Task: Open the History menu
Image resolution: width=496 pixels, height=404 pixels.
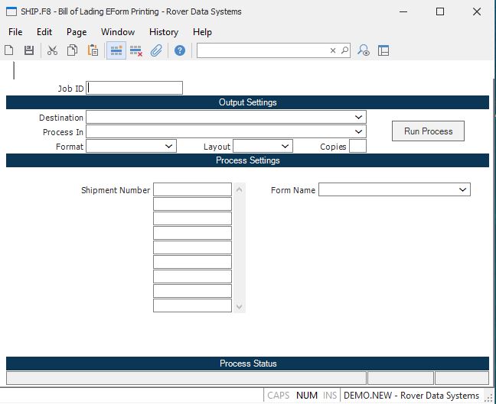Action: (163, 32)
